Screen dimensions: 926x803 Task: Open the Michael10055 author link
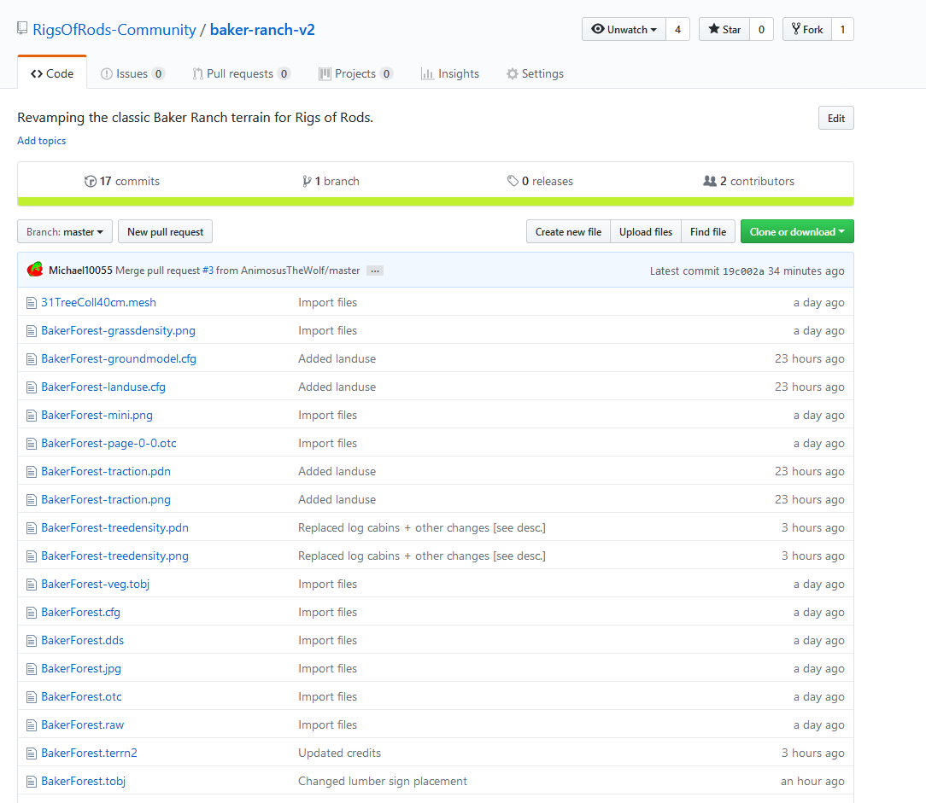tap(80, 271)
